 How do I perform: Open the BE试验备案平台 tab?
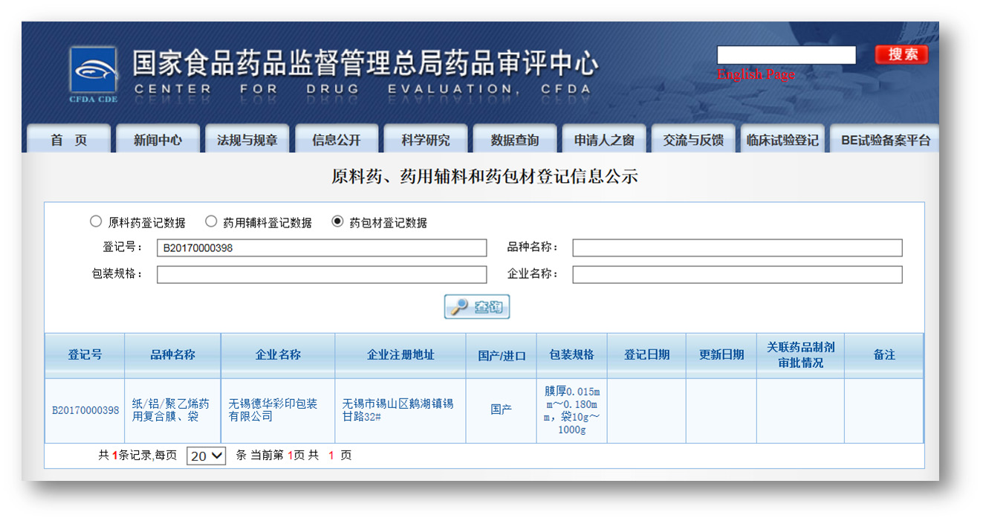click(885, 140)
